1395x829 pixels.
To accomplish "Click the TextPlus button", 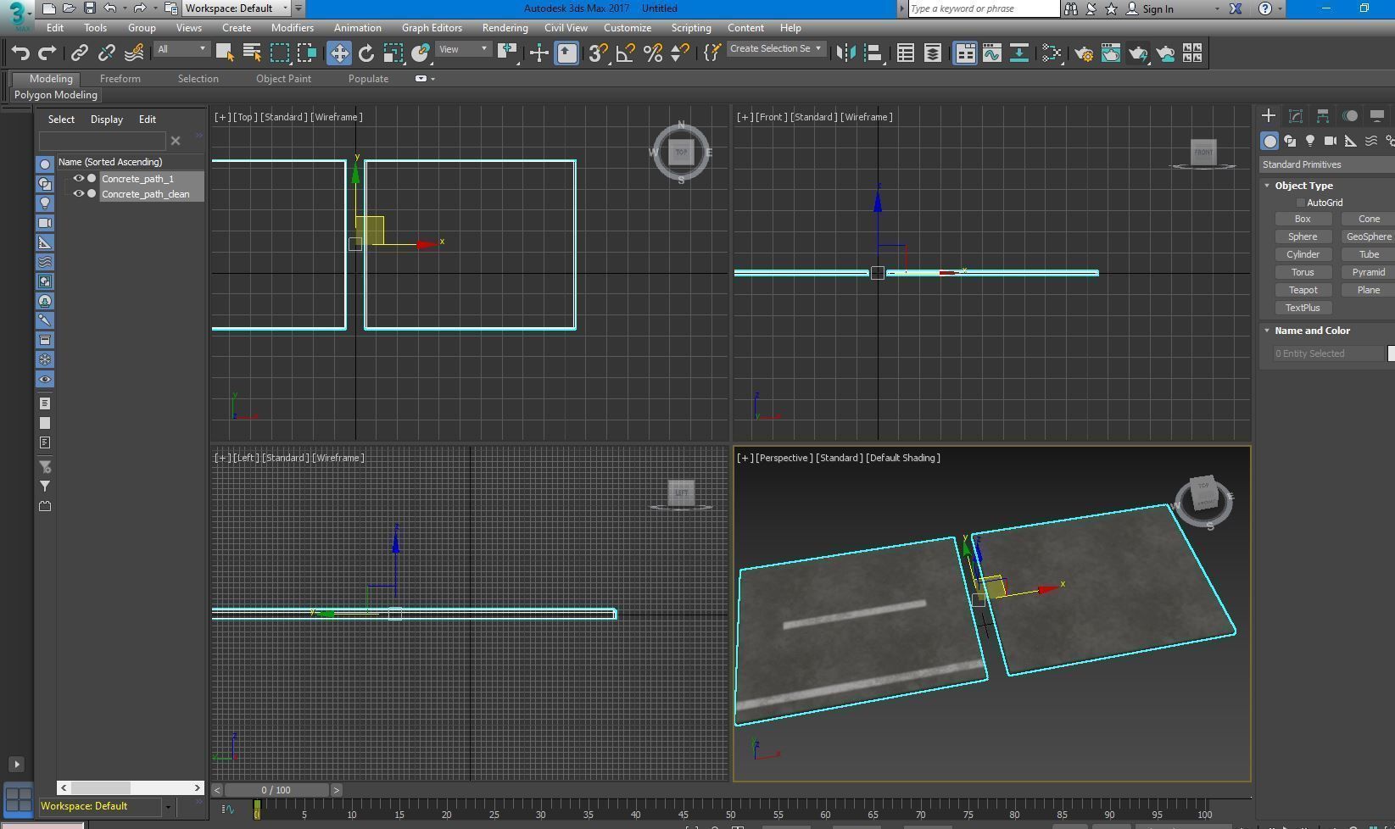I will [1303, 308].
